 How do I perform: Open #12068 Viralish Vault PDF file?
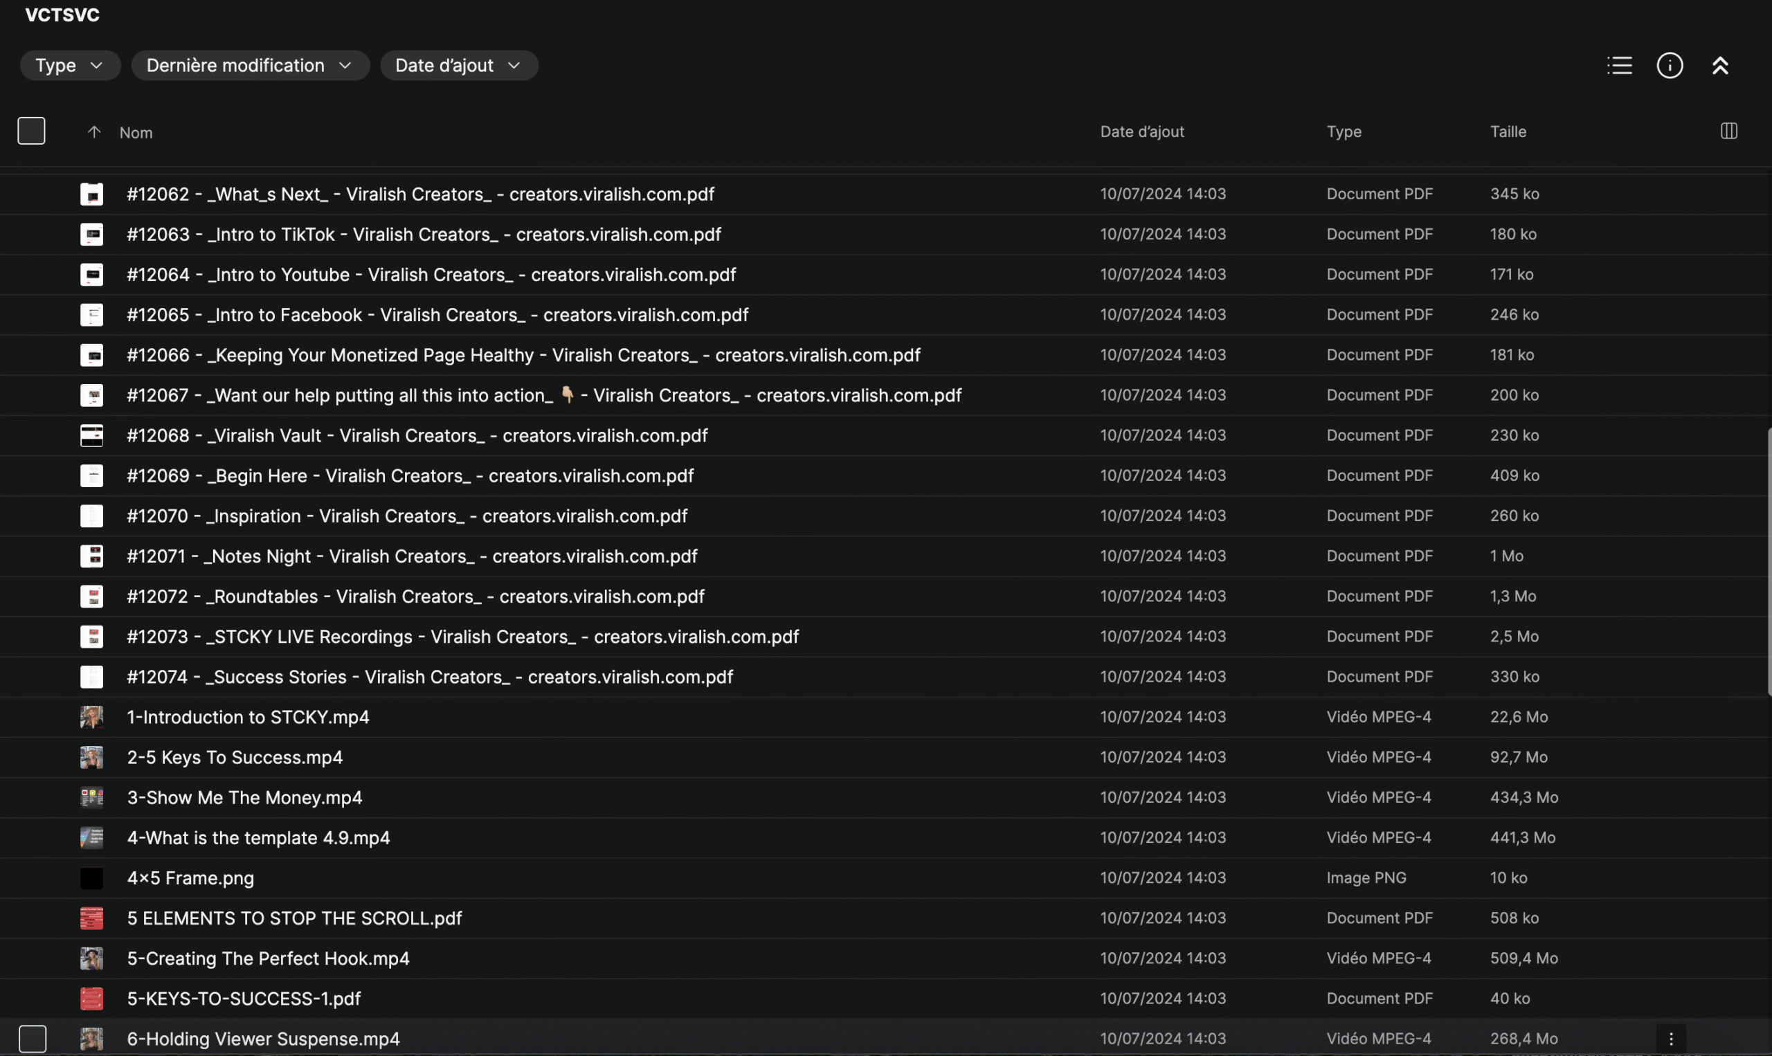[x=417, y=435]
